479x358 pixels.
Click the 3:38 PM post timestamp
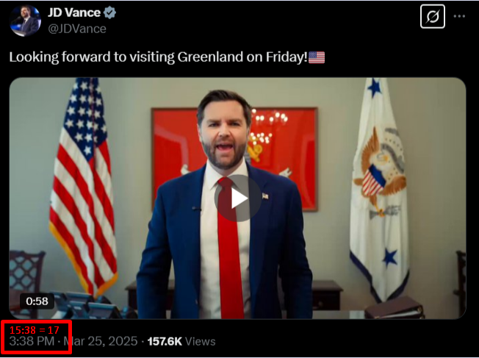pos(32,341)
